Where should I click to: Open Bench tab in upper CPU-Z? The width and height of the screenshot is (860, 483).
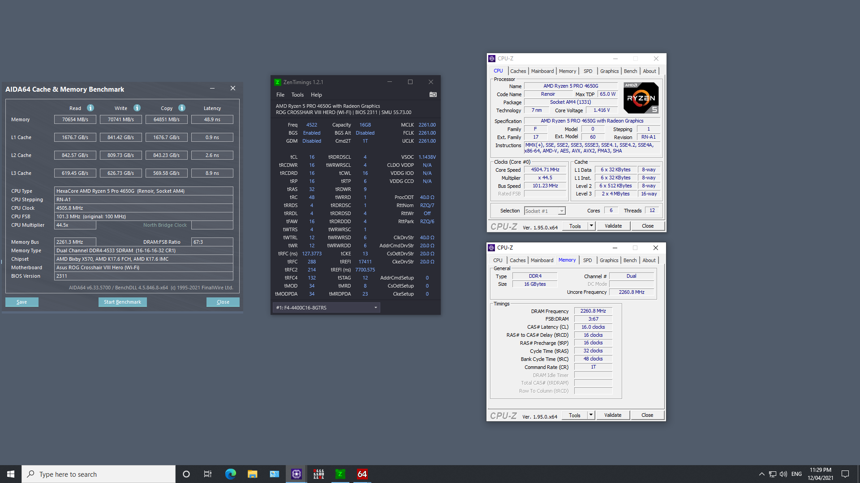tap(630, 71)
